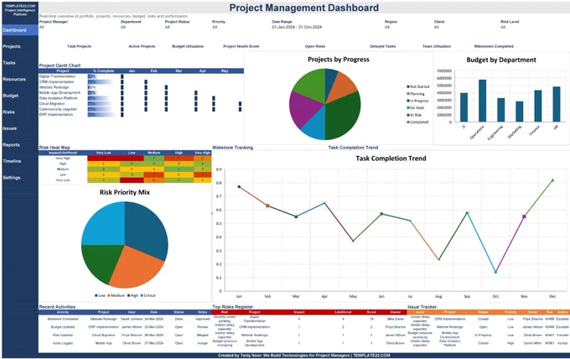Screen dimensions: 570x359
Task: Go to Projects in the sidebar
Action: coord(12,47)
